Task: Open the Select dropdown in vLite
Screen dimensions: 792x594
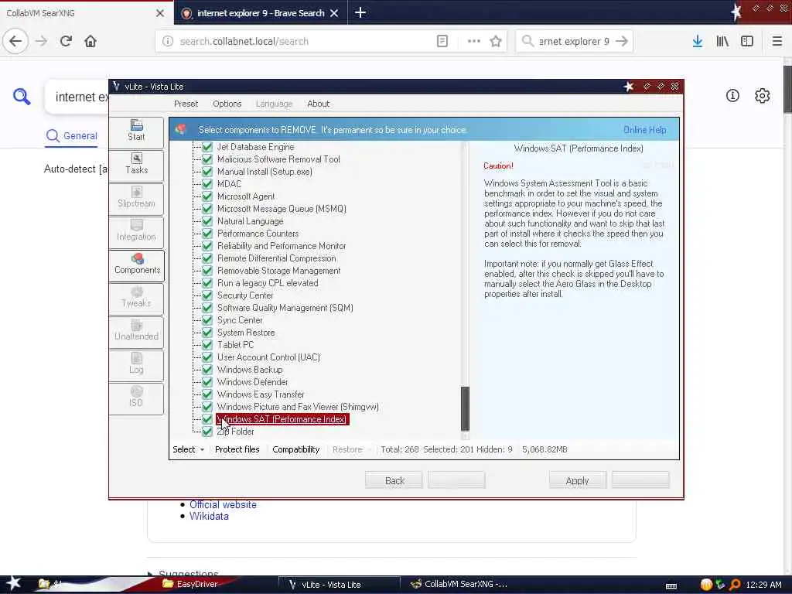Action: (x=188, y=449)
